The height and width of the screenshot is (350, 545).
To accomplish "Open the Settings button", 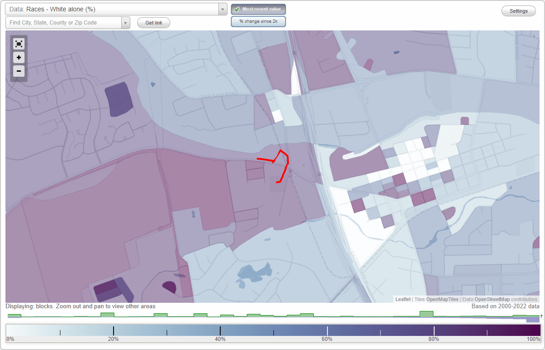I will (x=519, y=11).
